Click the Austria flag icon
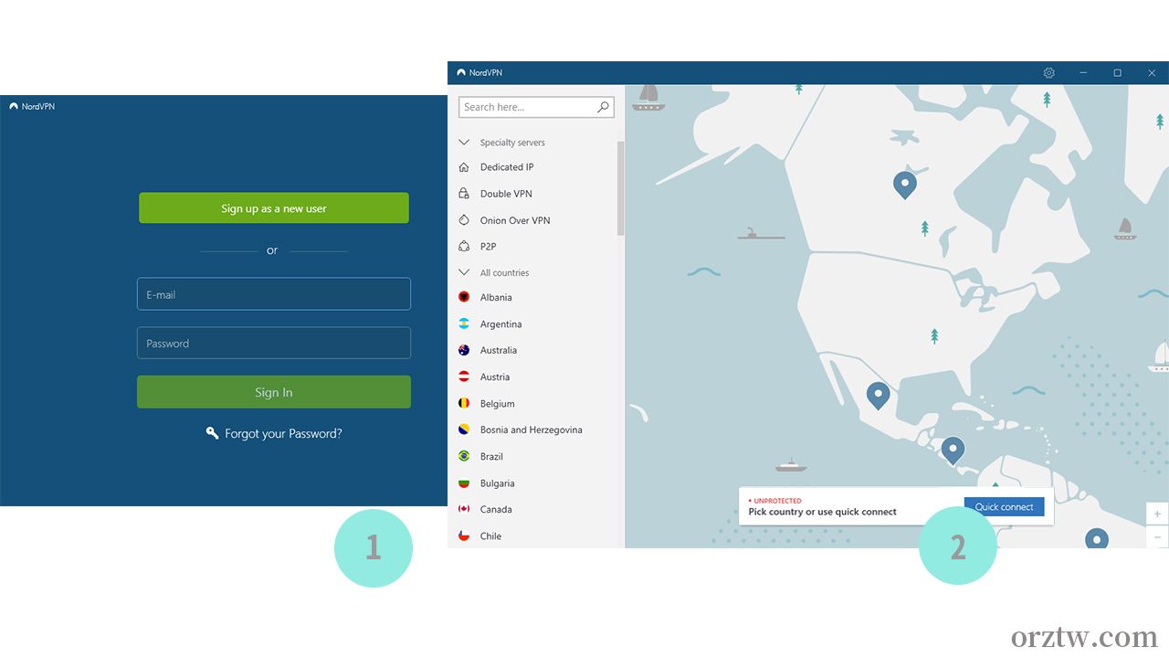This screenshot has height=658, width=1169. tap(464, 377)
